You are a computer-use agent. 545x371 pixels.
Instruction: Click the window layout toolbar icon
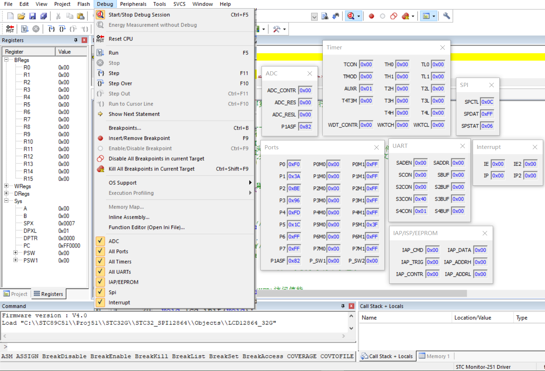click(x=426, y=16)
